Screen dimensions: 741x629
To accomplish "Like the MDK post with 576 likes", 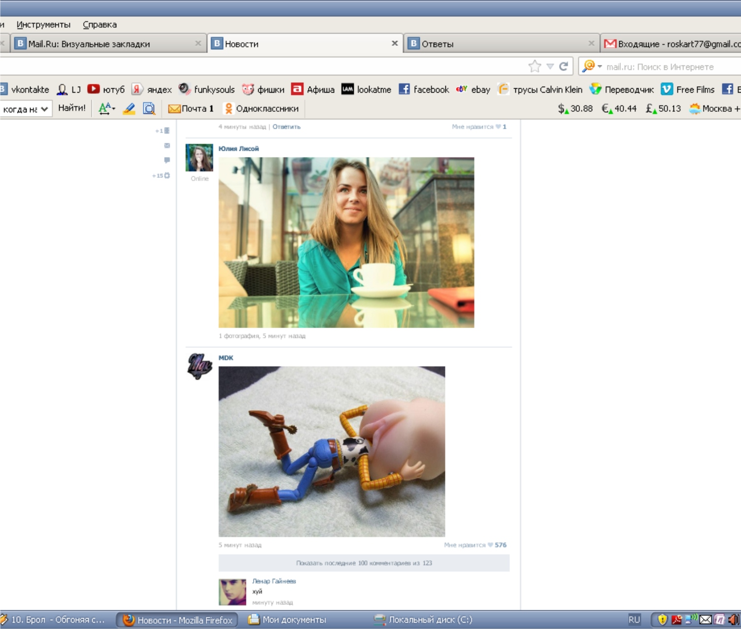I will 475,545.
